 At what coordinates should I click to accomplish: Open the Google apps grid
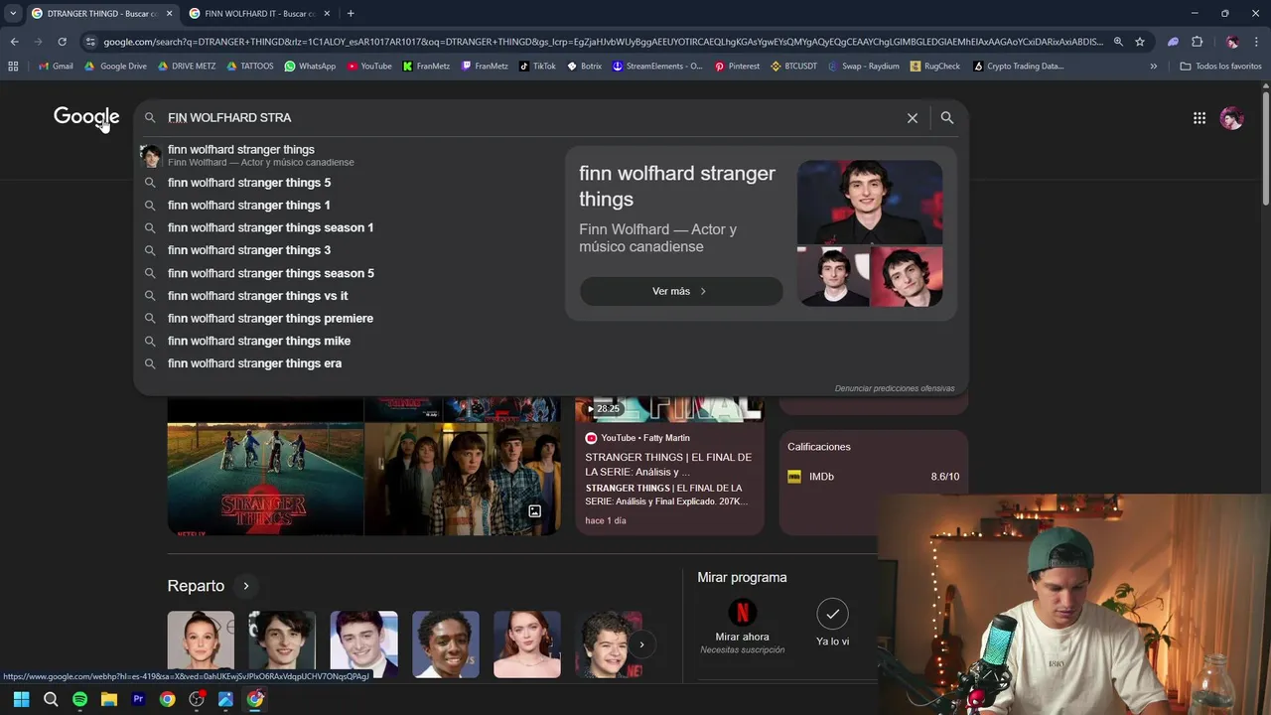(1200, 118)
